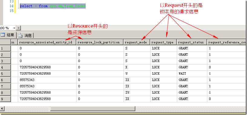The image size is (247, 115).
Task: Select row header 2
Action: 5,55
